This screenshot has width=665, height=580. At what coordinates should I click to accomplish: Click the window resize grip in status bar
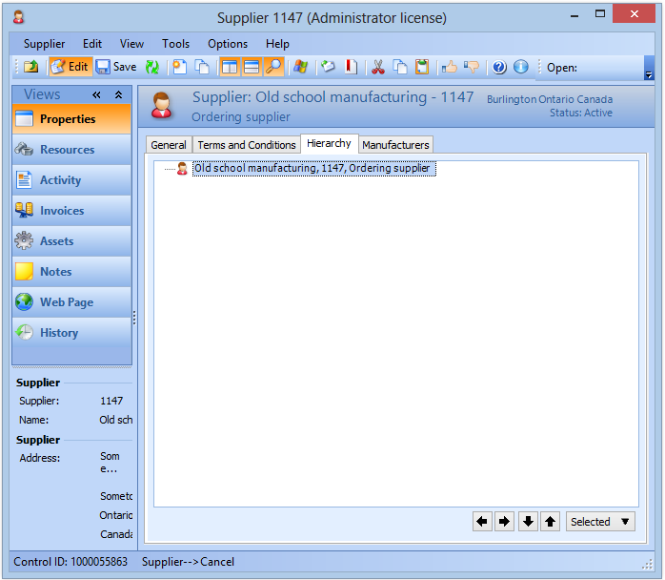(647, 564)
